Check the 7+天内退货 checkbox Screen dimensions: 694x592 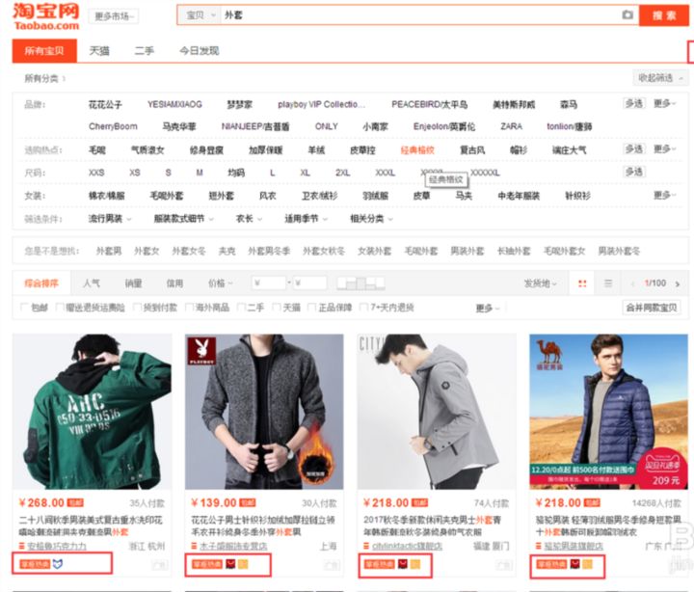[x=363, y=308]
